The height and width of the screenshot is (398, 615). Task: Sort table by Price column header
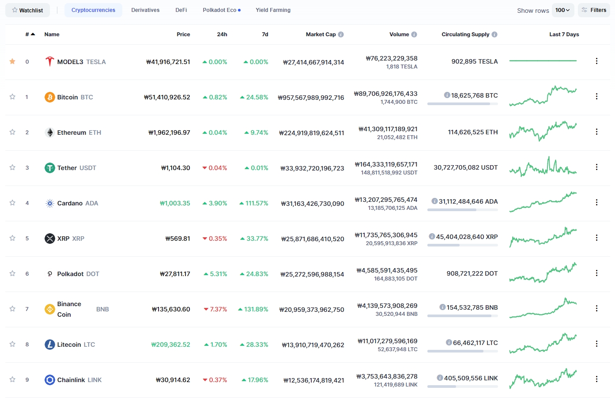point(183,34)
